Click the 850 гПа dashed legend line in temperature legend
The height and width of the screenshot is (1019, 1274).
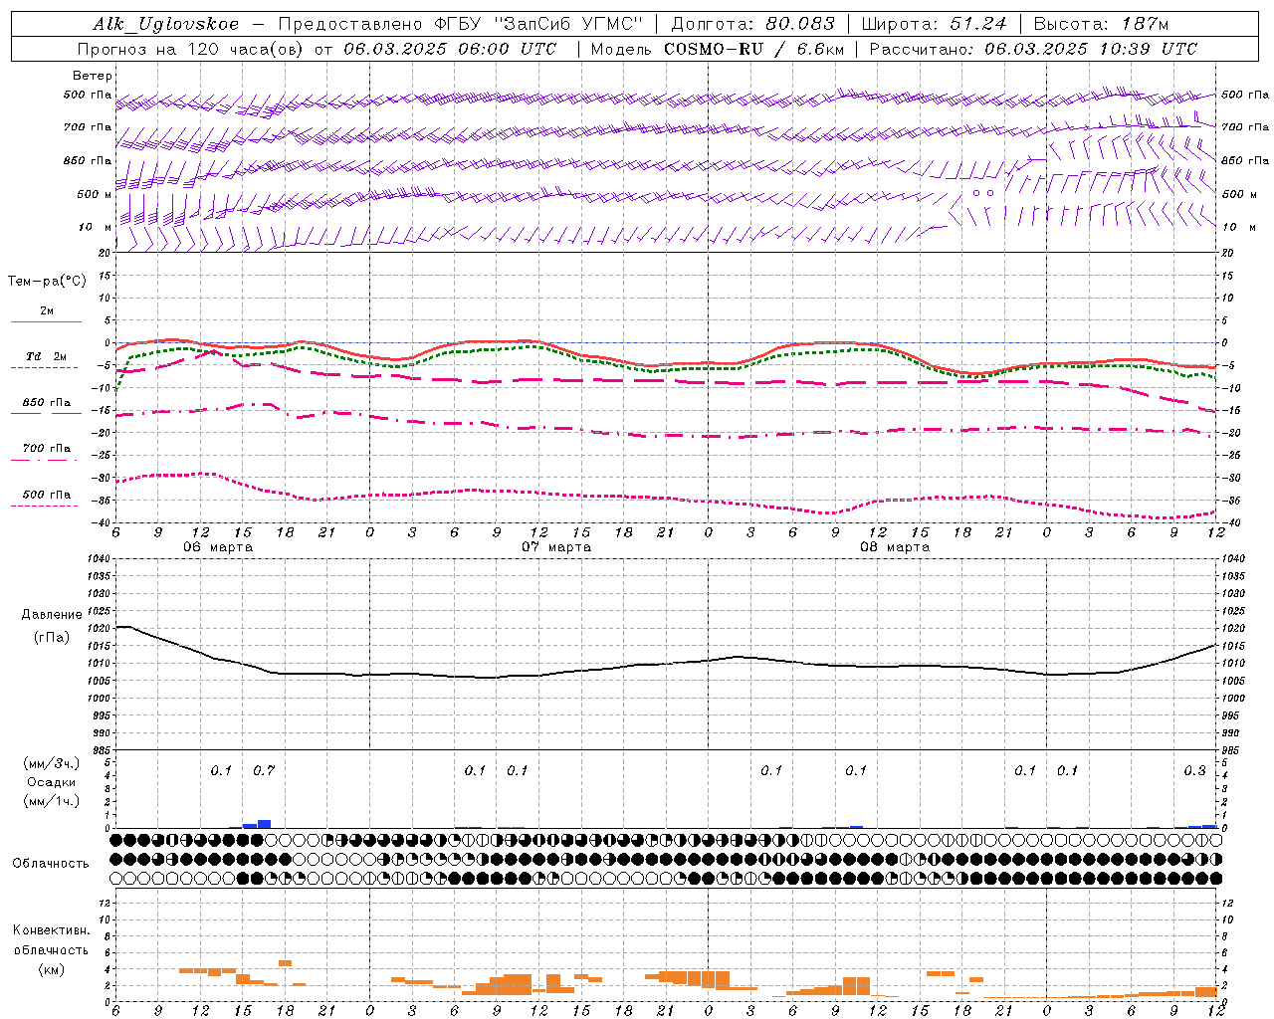pyautogui.click(x=46, y=413)
